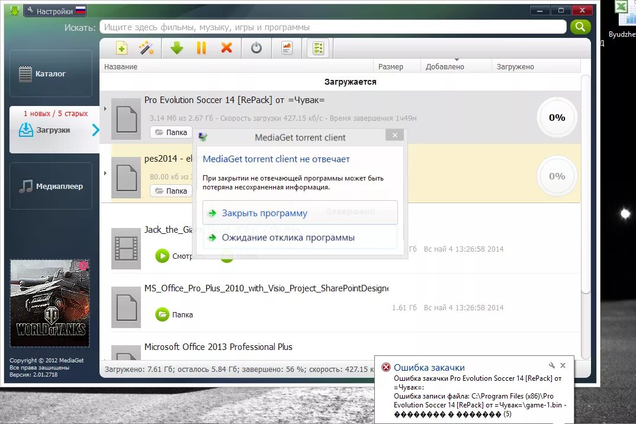Viewport: 636px width, 424px height.
Task: Click the search field Искать
Action: click(x=333, y=27)
